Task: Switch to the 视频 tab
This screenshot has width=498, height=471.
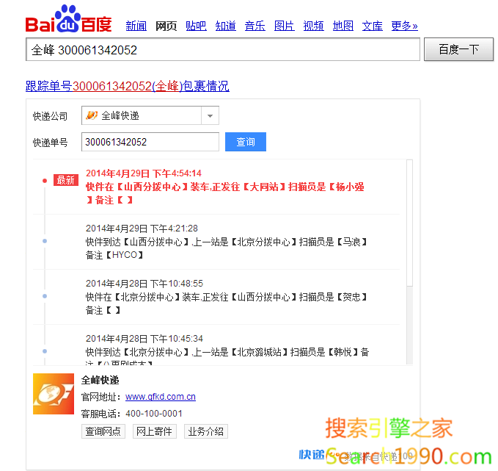Action: tap(313, 26)
